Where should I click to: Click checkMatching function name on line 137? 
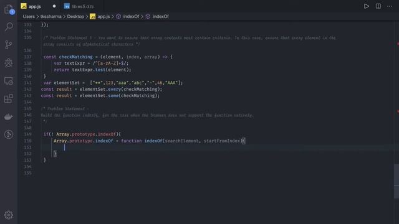[76, 57]
